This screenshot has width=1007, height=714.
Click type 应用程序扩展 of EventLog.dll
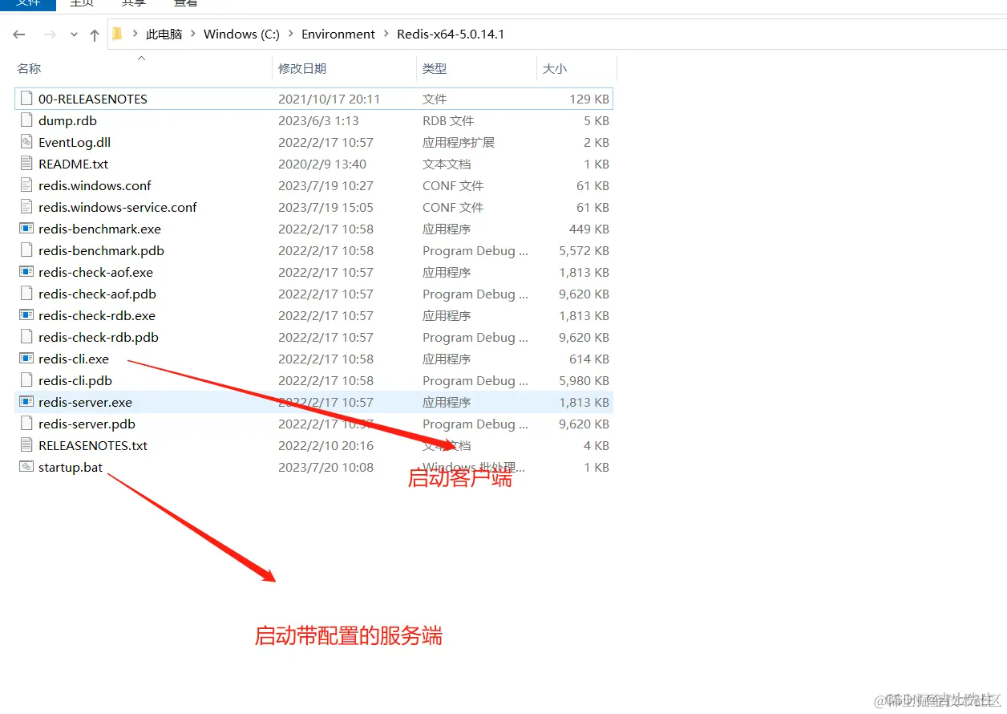pos(459,143)
